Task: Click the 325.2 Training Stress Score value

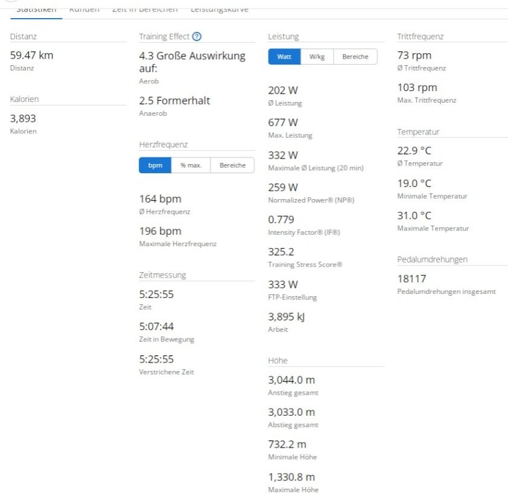Action: coord(281,250)
